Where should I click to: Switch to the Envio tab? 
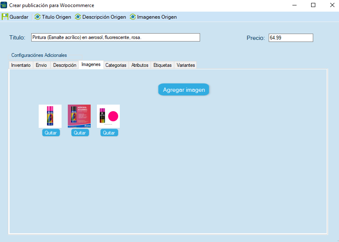(41, 65)
